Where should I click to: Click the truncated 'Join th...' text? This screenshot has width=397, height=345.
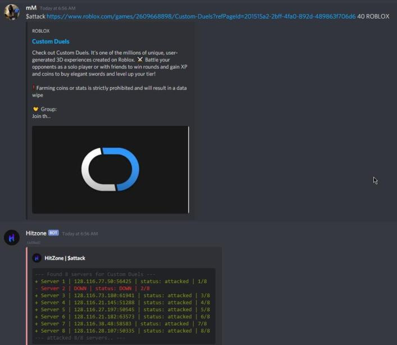41,116
